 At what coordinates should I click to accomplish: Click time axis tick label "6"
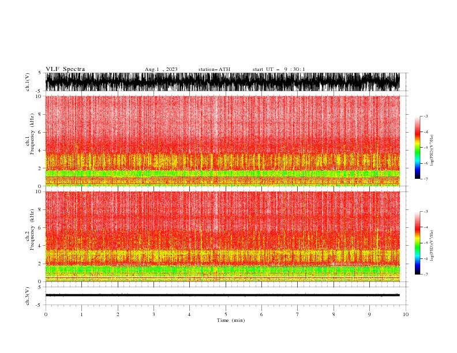pos(261,314)
